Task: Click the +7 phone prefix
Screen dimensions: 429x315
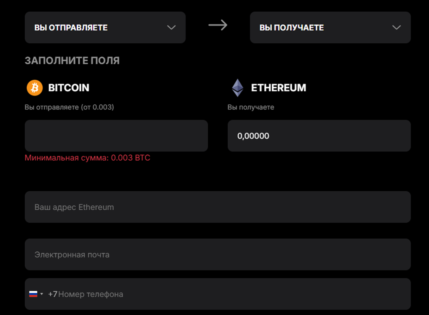Action: 53,294
